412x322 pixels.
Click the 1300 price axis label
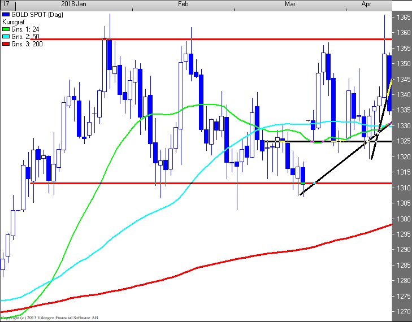pyautogui.click(x=404, y=219)
